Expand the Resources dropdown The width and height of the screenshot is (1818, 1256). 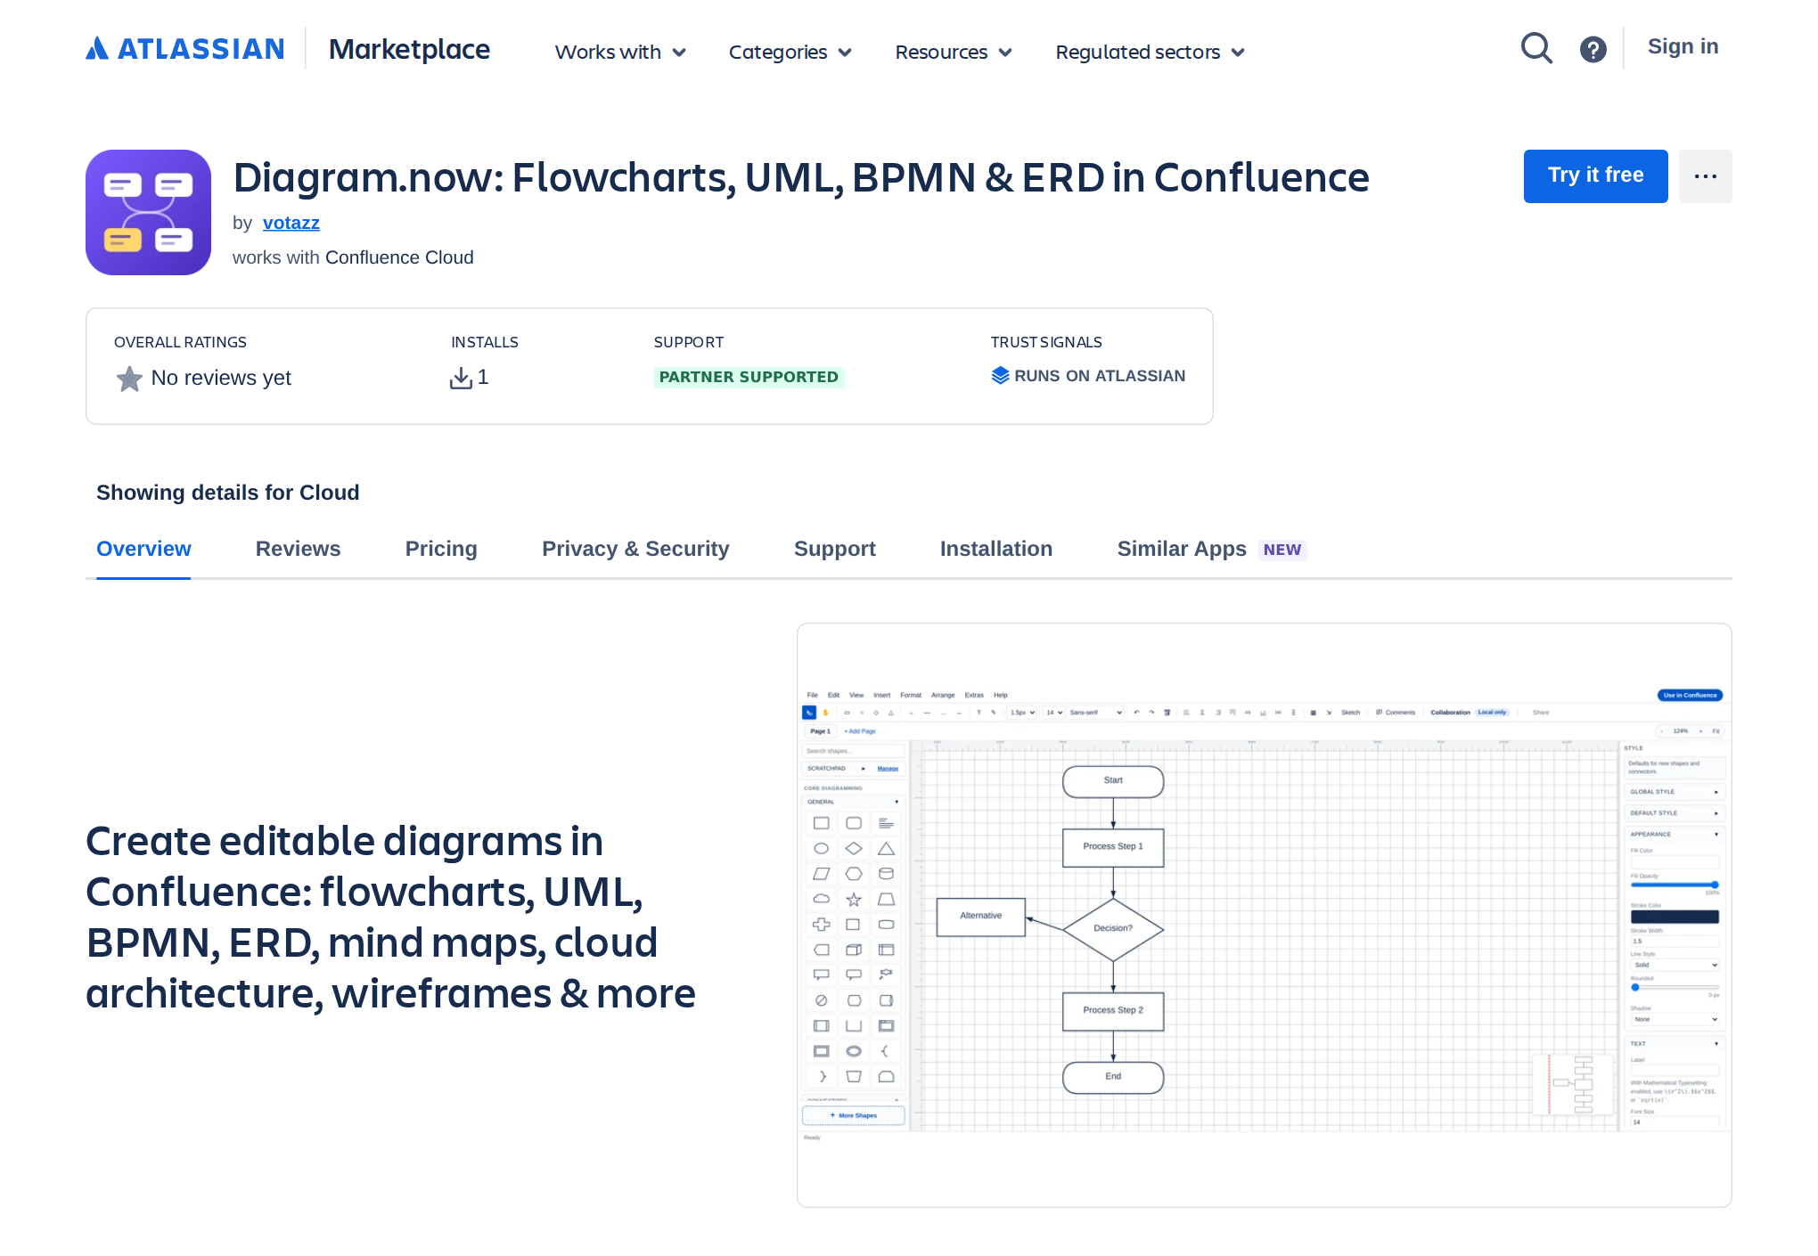(x=954, y=53)
